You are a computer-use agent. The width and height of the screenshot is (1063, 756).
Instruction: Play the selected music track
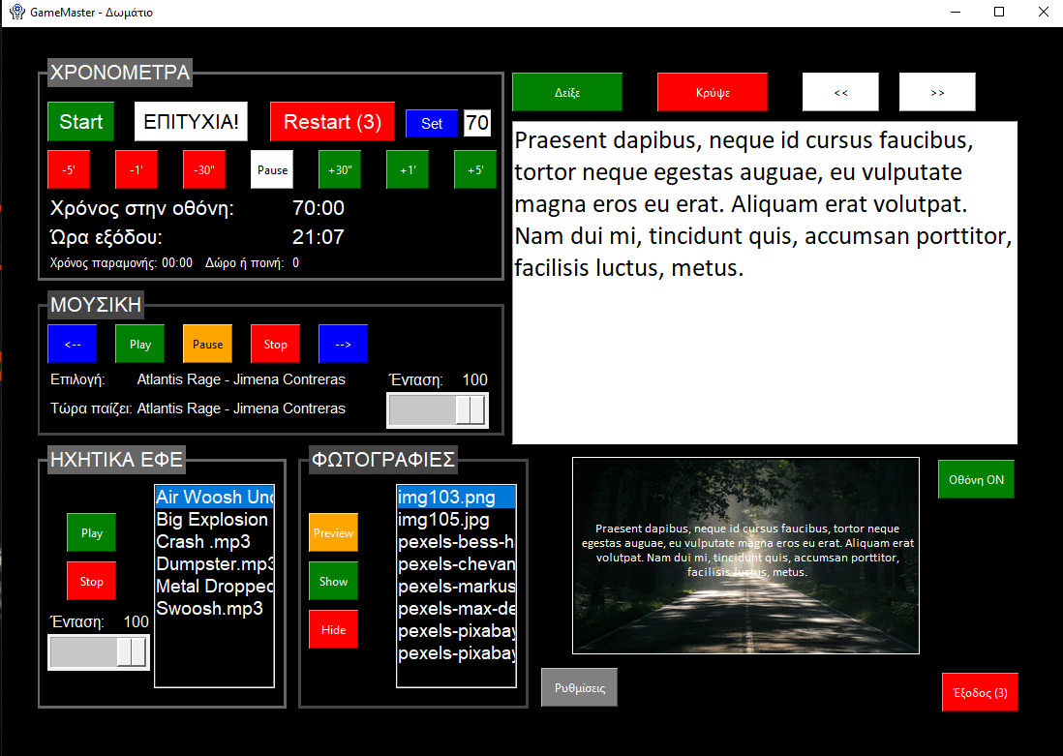click(140, 344)
